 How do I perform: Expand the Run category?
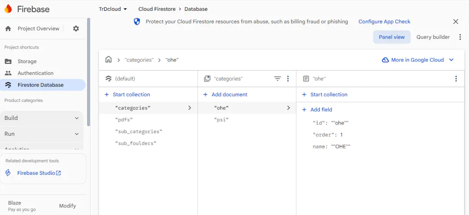pos(42,134)
